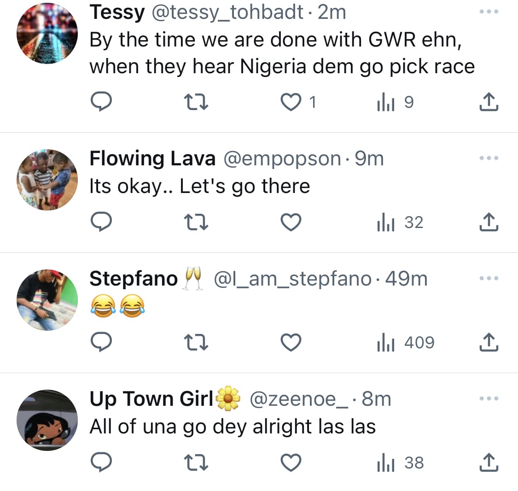Share Tessy's tweet
This screenshot has width=518, height=491.
click(x=489, y=102)
